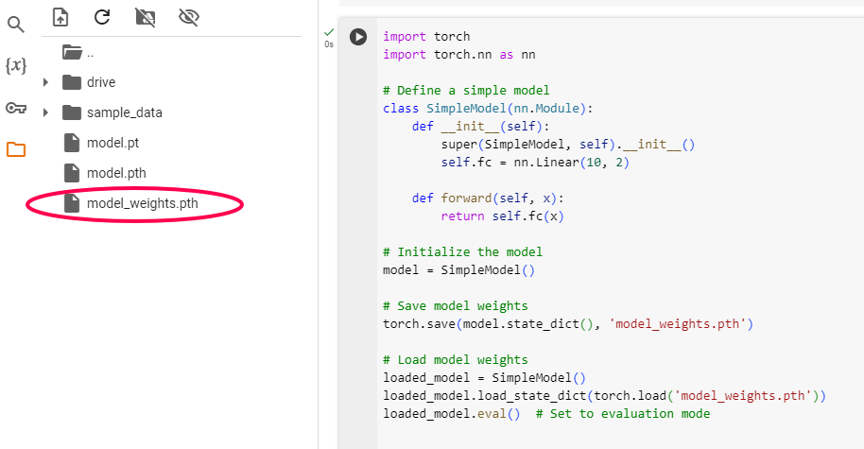The image size is (864, 449).
Task: Toggle show hidden files eye icon
Action: click(x=187, y=16)
